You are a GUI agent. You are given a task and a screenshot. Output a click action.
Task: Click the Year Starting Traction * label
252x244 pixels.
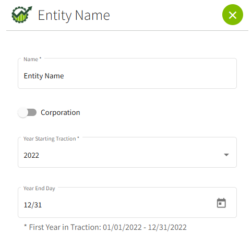click(51, 138)
